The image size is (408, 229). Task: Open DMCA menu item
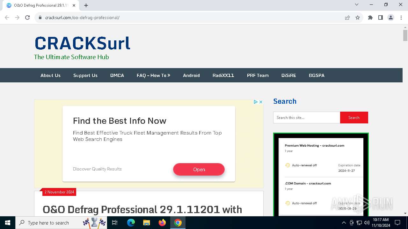coord(117,75)
